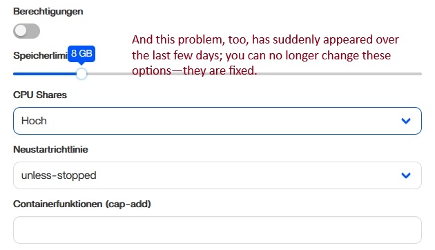Click the gray track of Berechtigungen switch
This screenshot has width=435, height=250.
pos(33,31)
